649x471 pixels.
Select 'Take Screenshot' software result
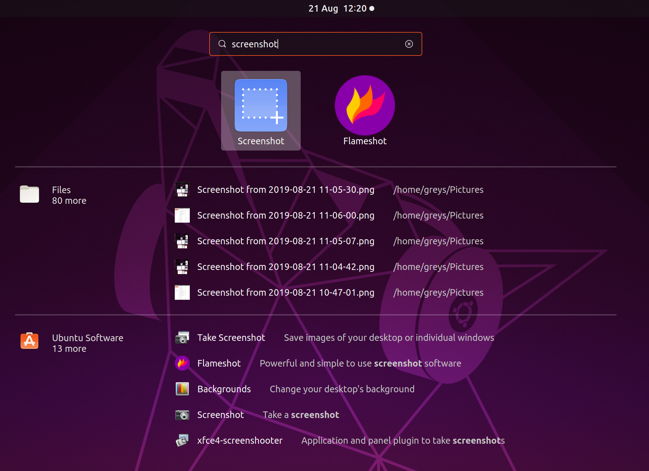click(231, 337)
